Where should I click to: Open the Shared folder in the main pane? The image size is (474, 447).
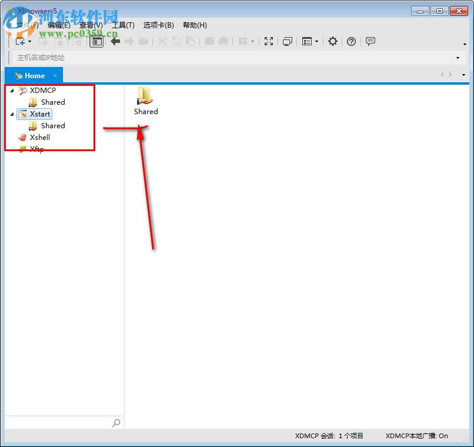coord(145,99)
